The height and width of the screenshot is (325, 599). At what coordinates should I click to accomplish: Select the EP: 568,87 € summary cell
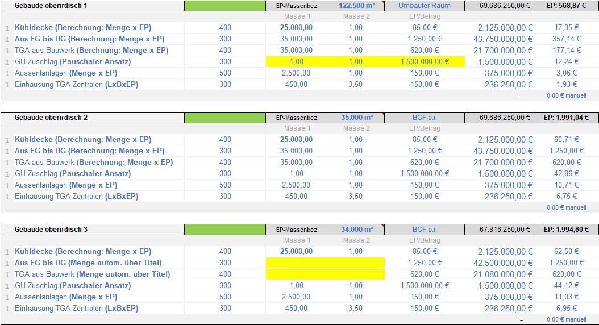(x=565, y=6)
